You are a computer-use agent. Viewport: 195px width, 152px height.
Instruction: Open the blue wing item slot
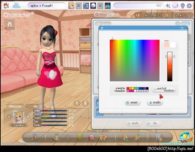86,6
